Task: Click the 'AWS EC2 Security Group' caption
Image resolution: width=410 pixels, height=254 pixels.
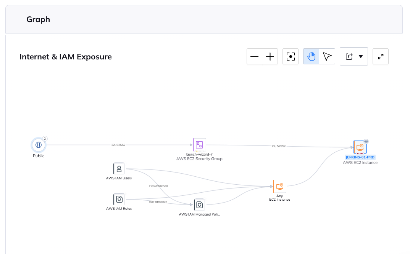Action: (199, 158)
